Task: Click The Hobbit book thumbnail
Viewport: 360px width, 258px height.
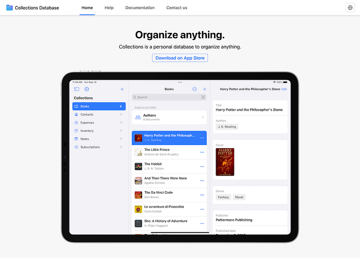Action: (x=138, y=166)
